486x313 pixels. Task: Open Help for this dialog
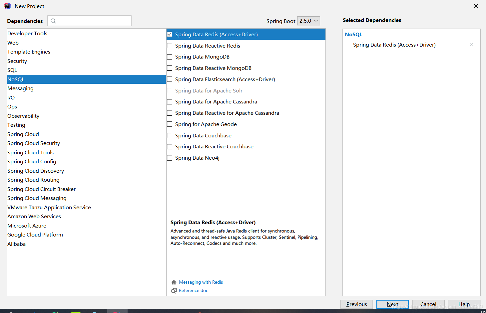tap(464, 304)
